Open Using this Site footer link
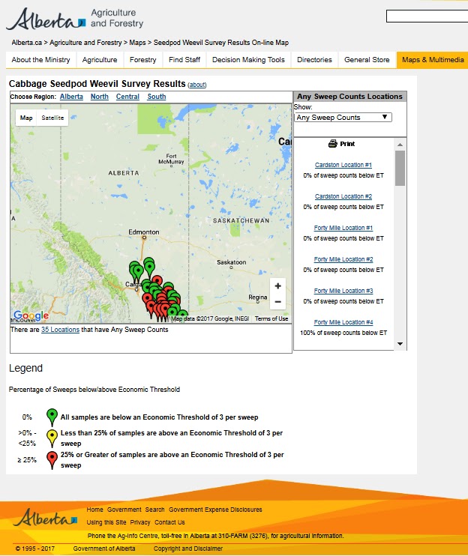The image size is (468, 556). click(x=106, y=522)
